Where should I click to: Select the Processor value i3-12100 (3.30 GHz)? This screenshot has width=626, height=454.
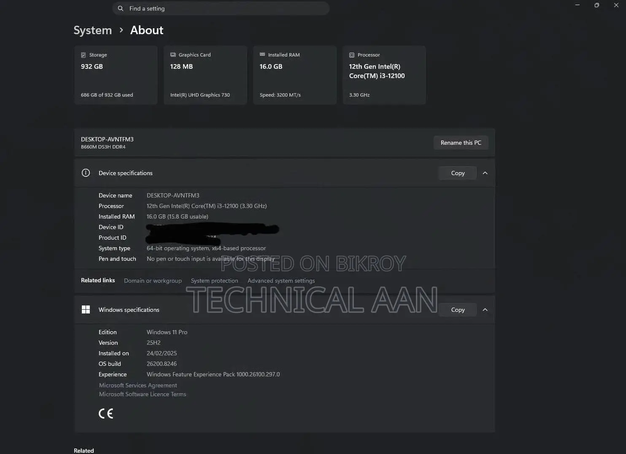click(x=207, y=206)
